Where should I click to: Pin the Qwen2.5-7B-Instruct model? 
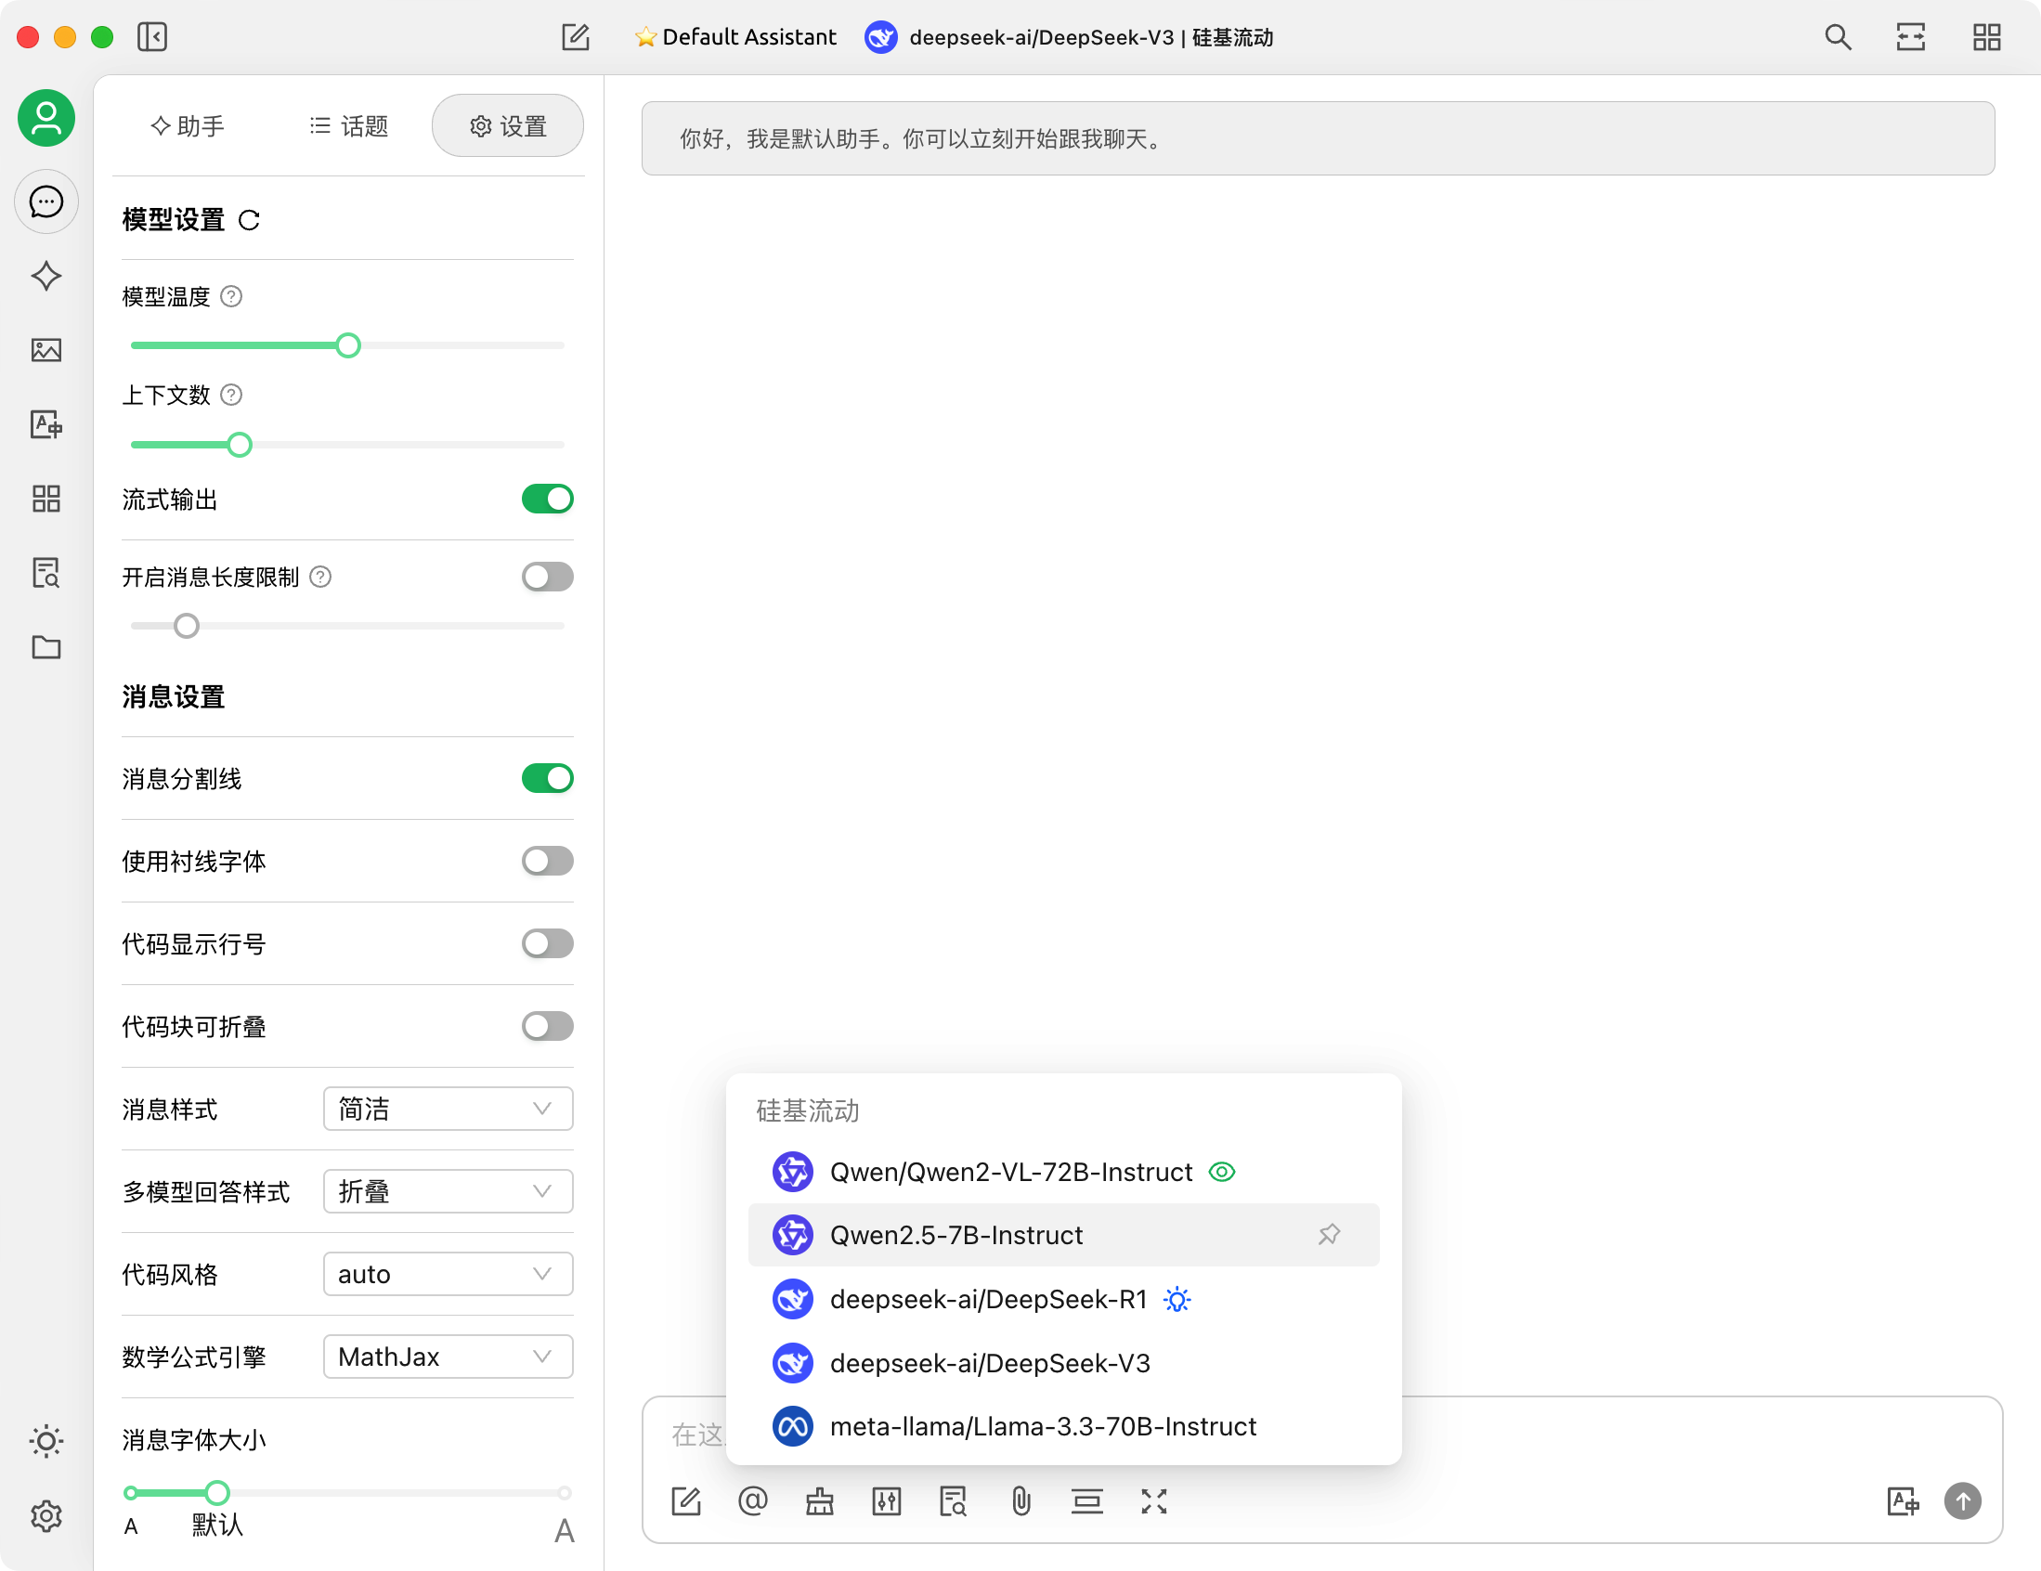[x=1329, y=1235]
